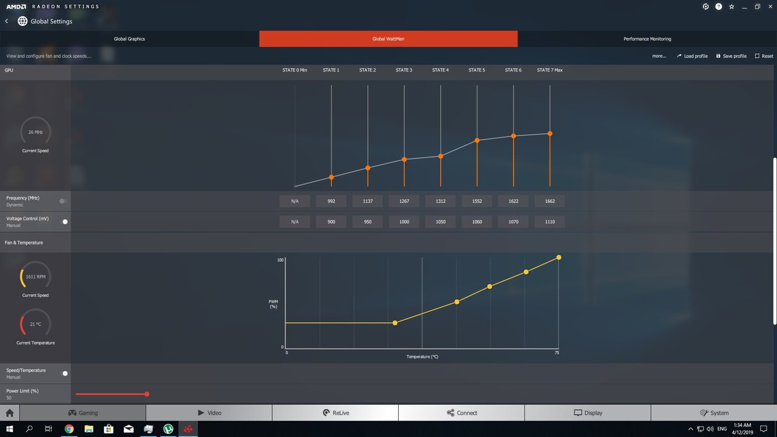Edit State 1 frequency field 992

331,201
